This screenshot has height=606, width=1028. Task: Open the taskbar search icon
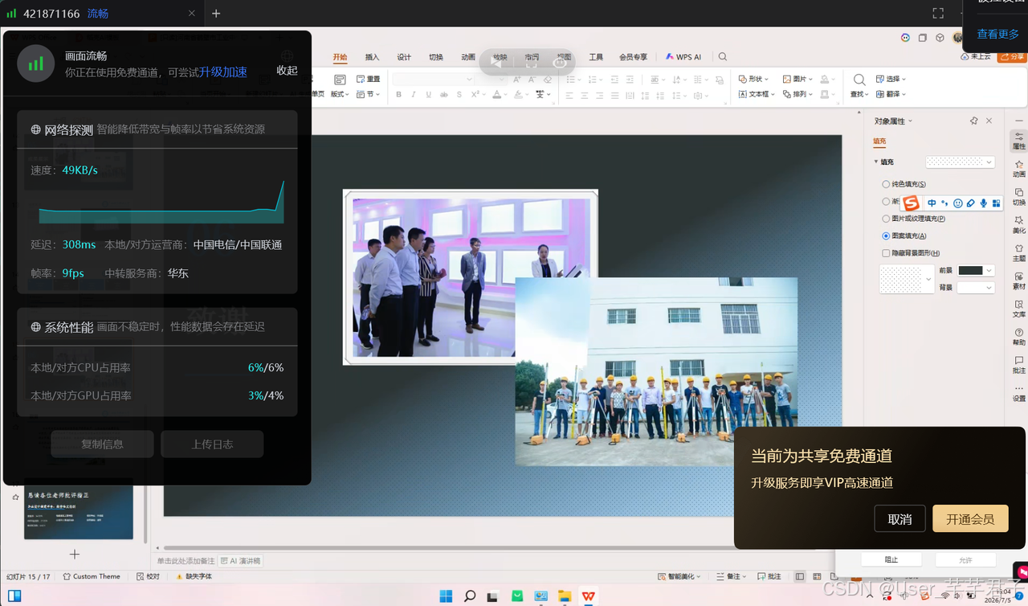click(470, 596)
